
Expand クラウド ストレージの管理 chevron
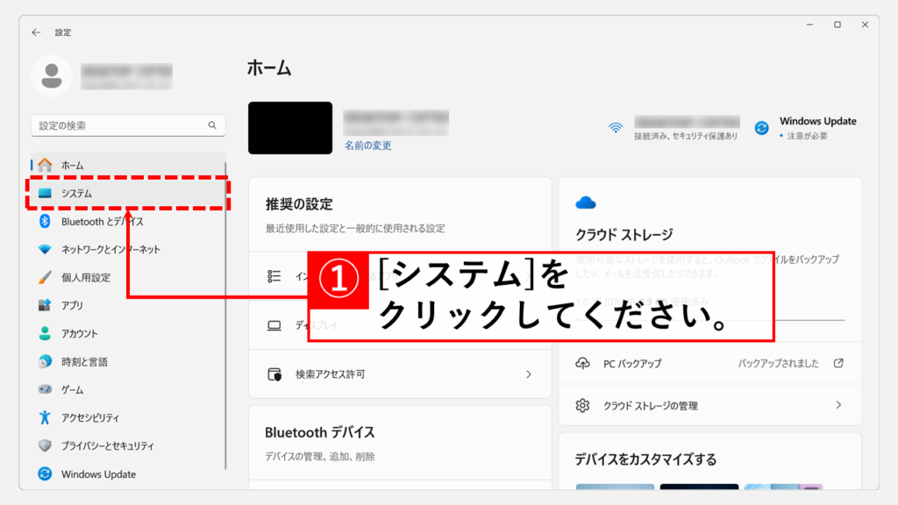pos(838,405)
